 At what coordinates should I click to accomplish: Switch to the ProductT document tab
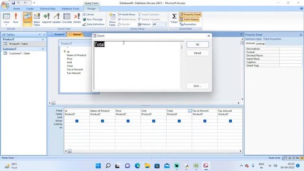[57, 34]
